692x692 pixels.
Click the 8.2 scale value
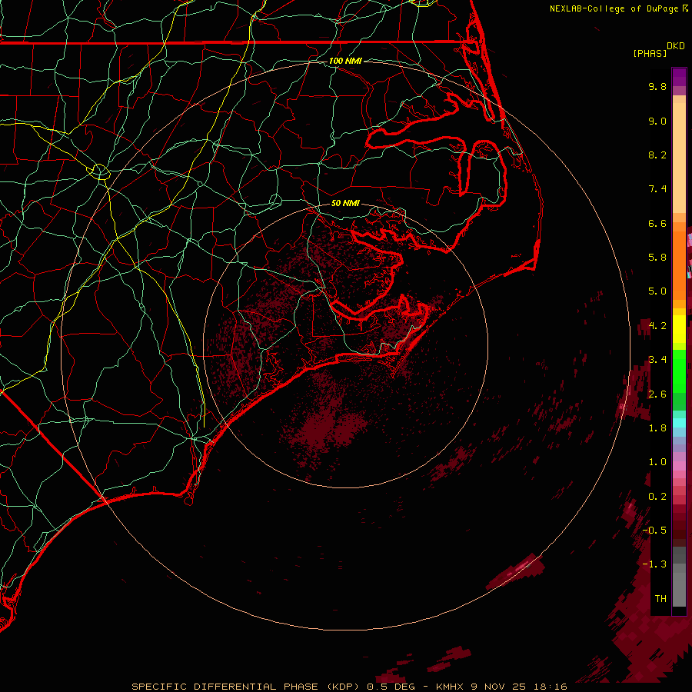tap(657, 155)
